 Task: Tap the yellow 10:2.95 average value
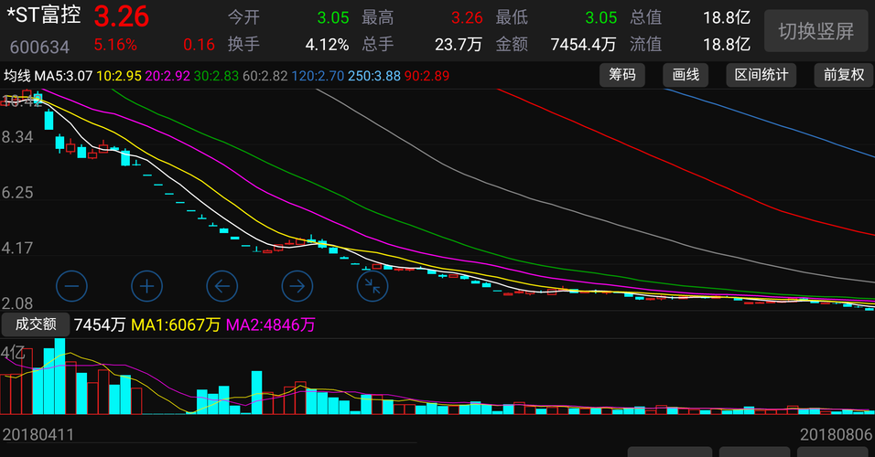pos(119,76)
